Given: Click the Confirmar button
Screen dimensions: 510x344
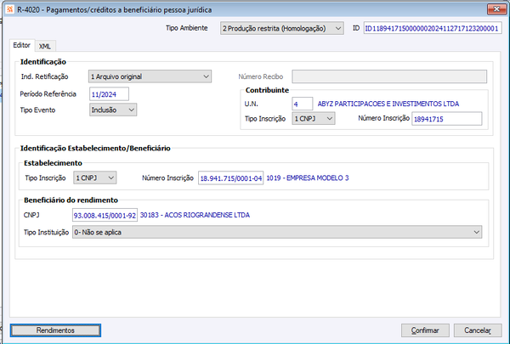Looking at the screenshot, I should pos(425,330).
